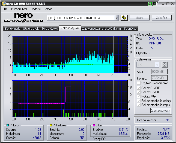Select the Jakość dysku tab
Screen dimensions: 176x143
pos(70,28)
